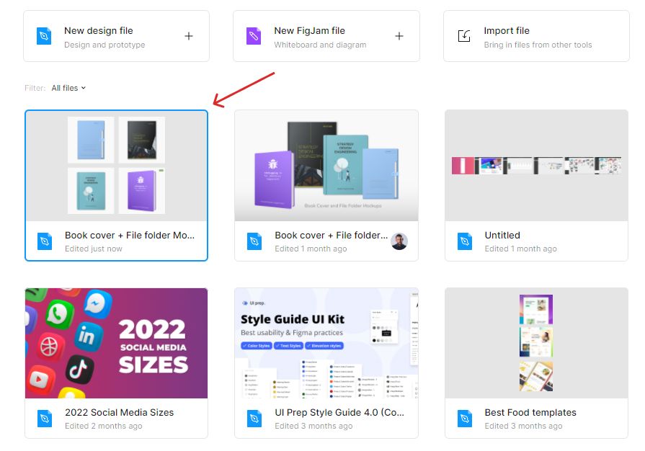
Task: Click the blue pen icon on New design file
Action: click(44, 36)
